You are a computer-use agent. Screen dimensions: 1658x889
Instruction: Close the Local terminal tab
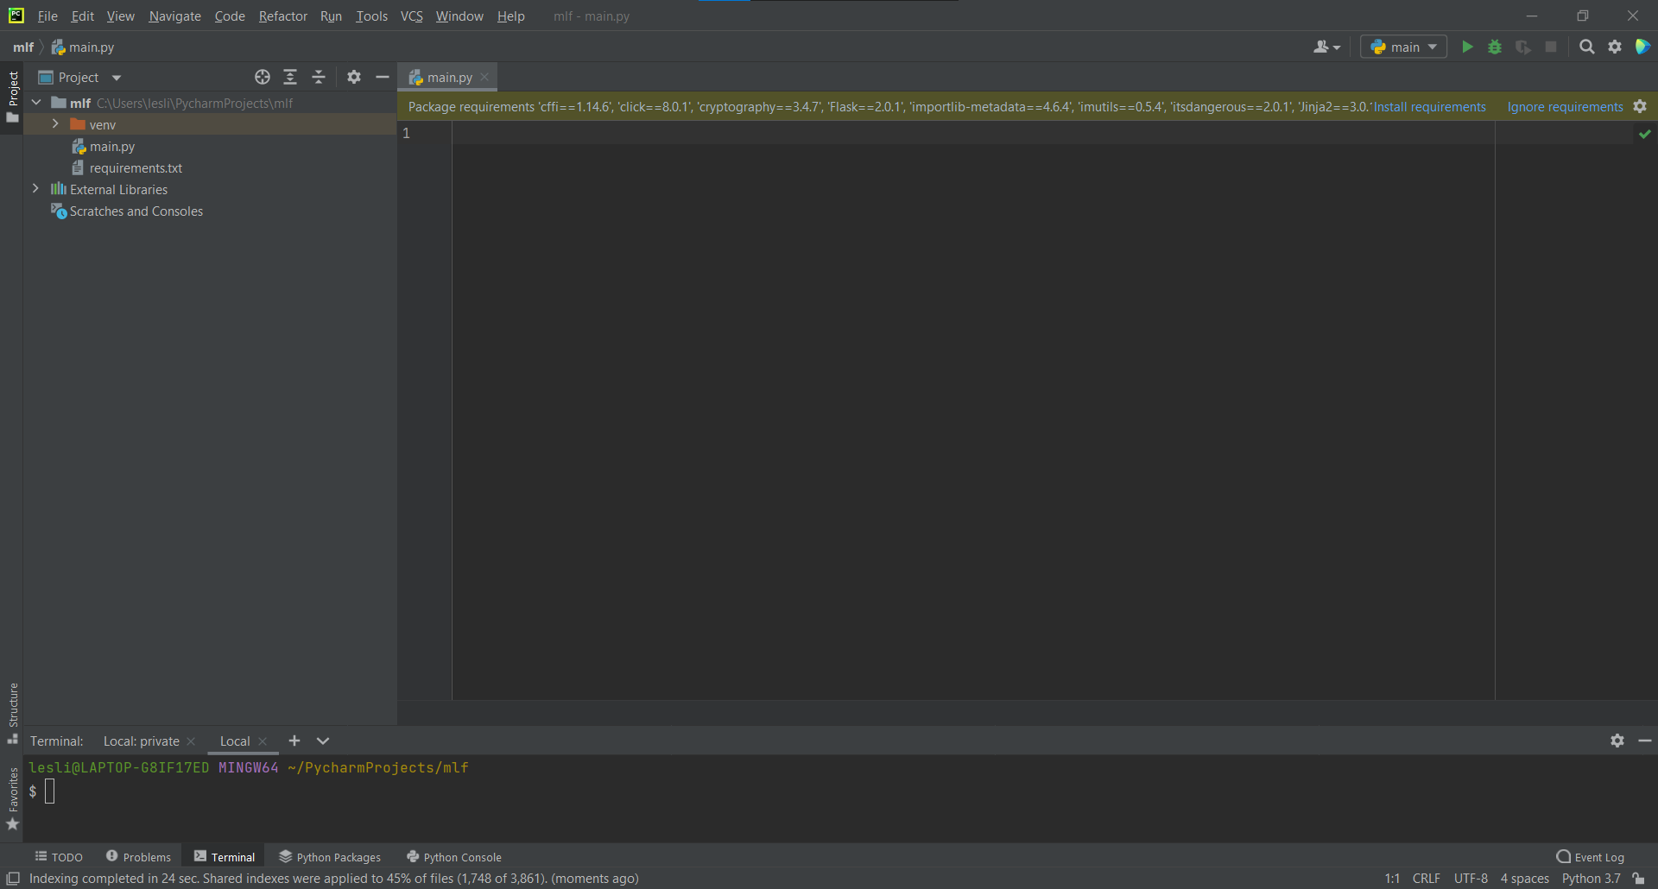[x=263, y=741]
